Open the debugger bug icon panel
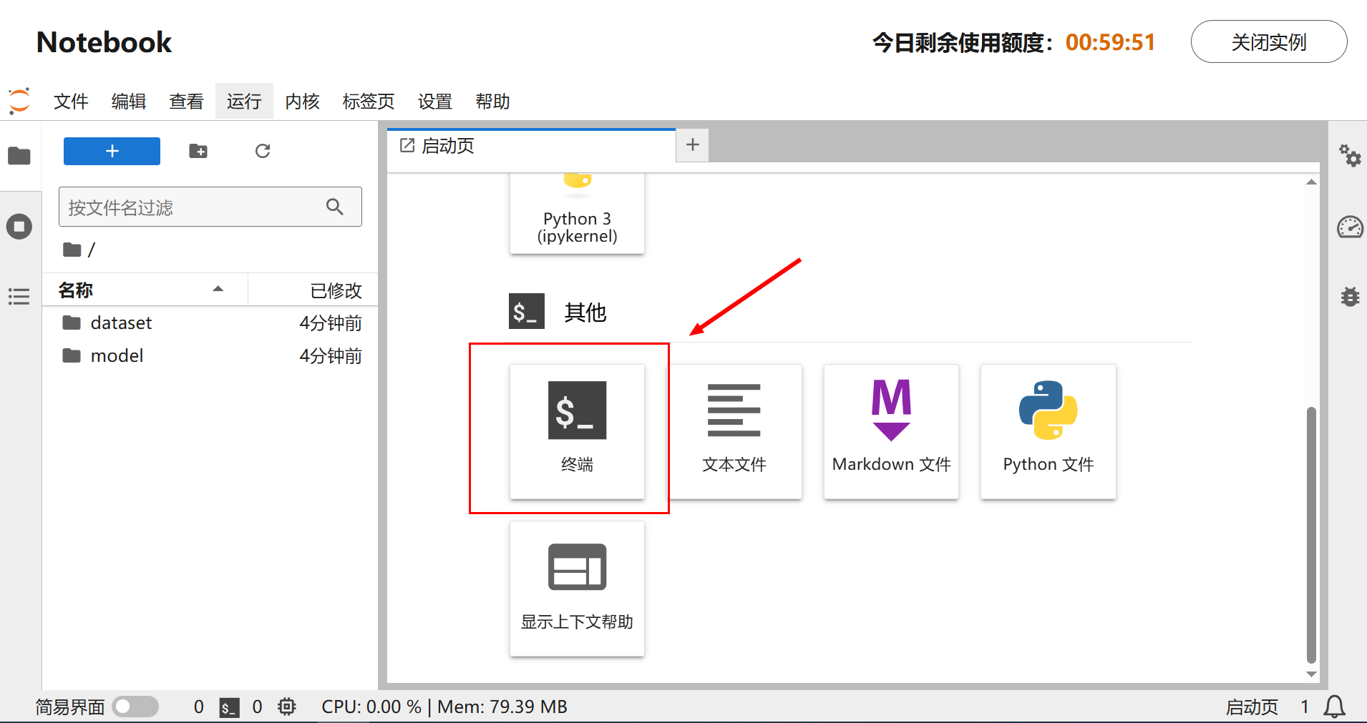1367x723 pixels. tap(1350, 296)
